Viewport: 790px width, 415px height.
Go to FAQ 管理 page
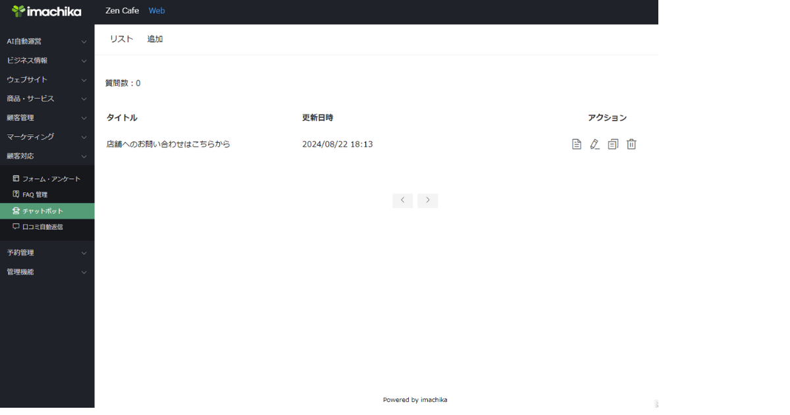tap(47, 194)
